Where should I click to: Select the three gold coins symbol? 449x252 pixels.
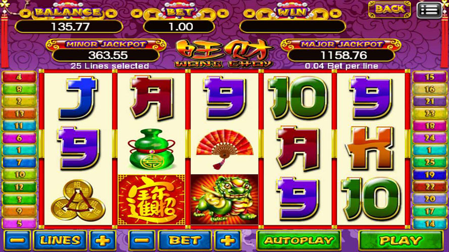coord(78,200)
